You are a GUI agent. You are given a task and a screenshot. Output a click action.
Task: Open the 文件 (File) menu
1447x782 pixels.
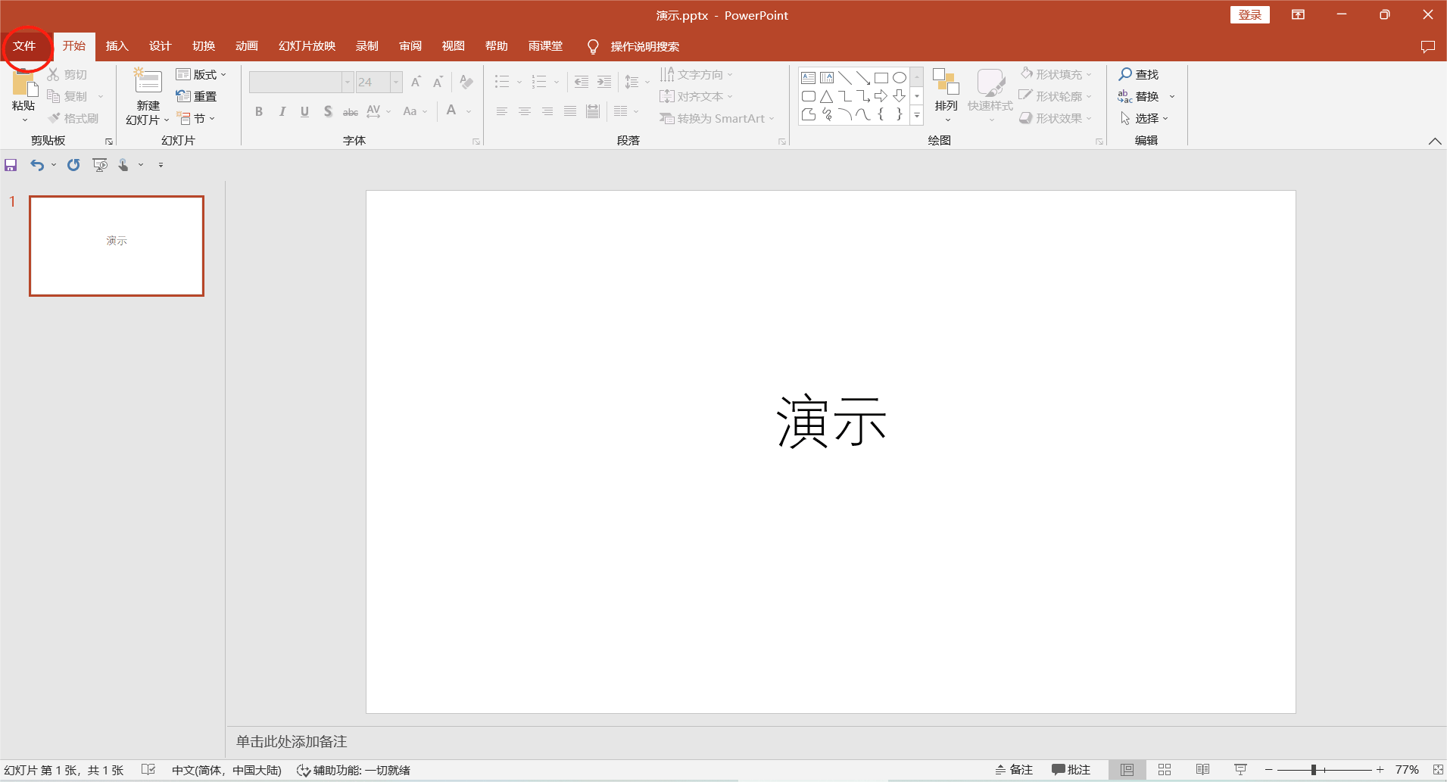point(26,45)
